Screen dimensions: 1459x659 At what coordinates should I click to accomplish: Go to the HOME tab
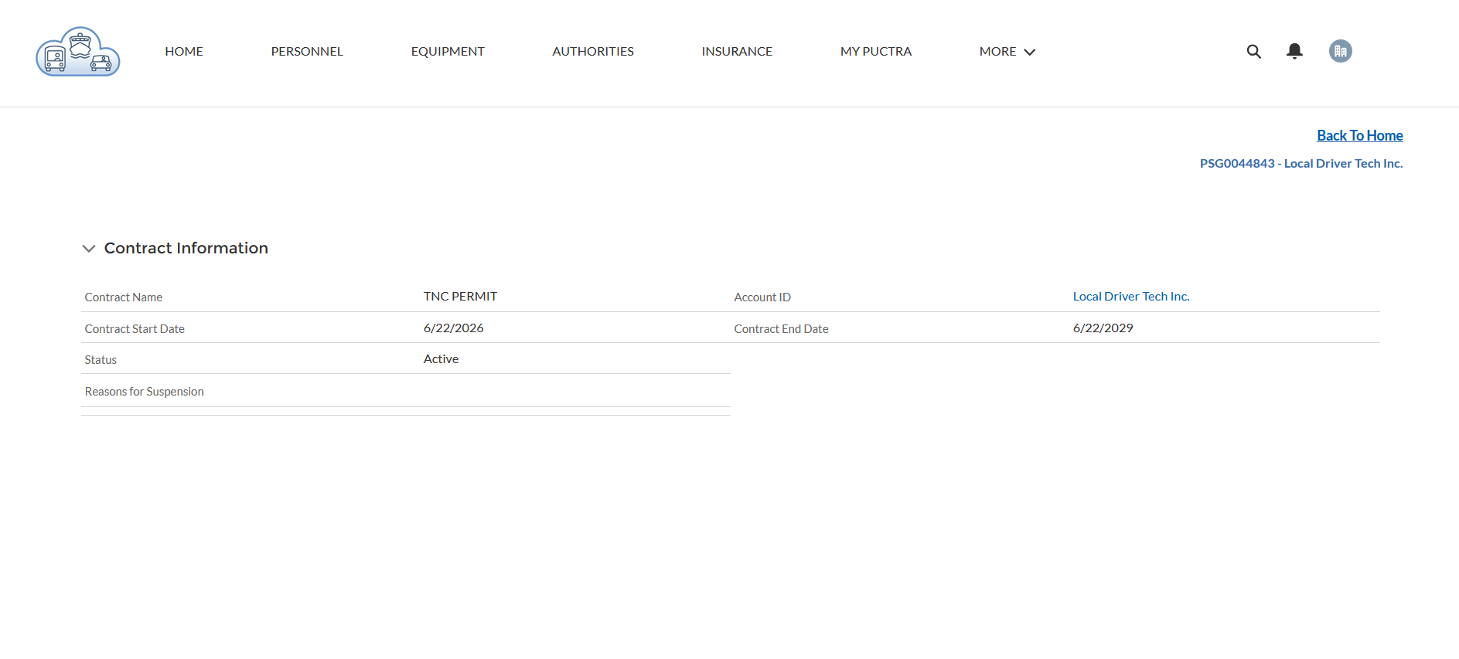click(184, 52)
